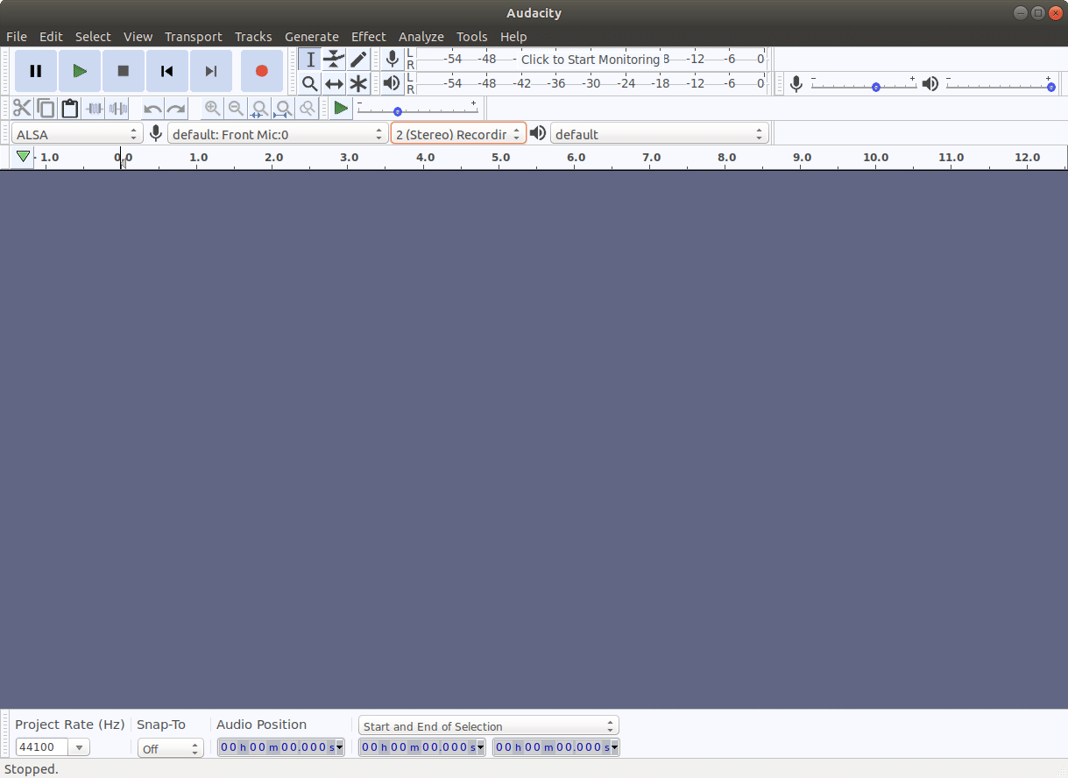The height and width of the screenshot is (778, 1068).
Task: Select the Envelope tool
Action: coord(334,60)
